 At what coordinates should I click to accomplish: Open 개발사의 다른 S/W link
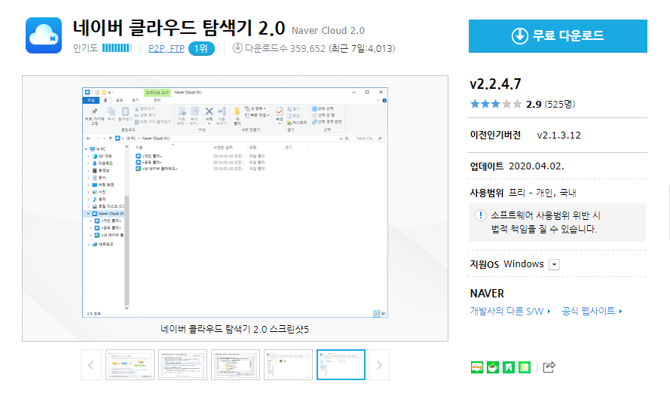[510, 311]
